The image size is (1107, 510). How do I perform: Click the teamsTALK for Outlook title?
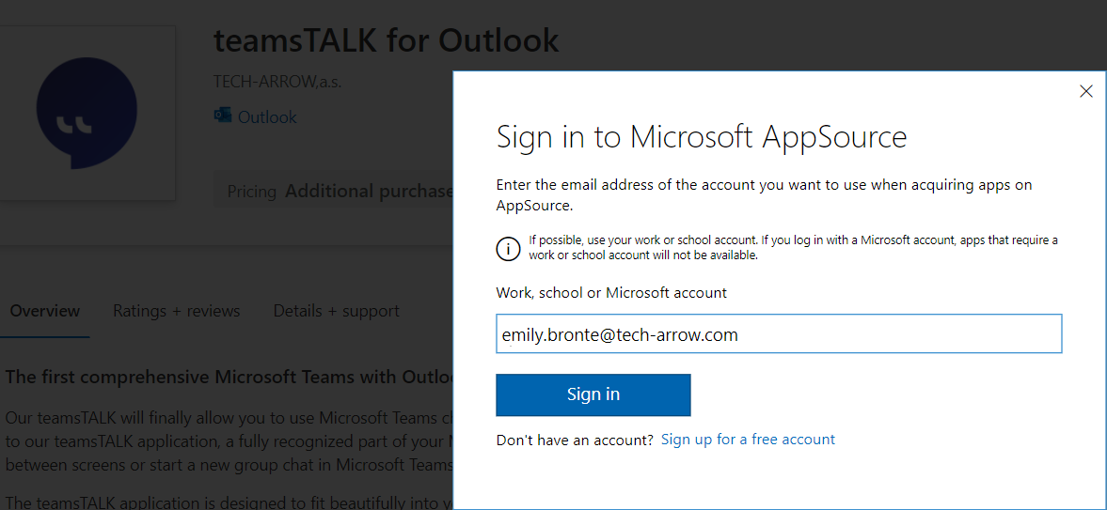click(x=386, y=40)
